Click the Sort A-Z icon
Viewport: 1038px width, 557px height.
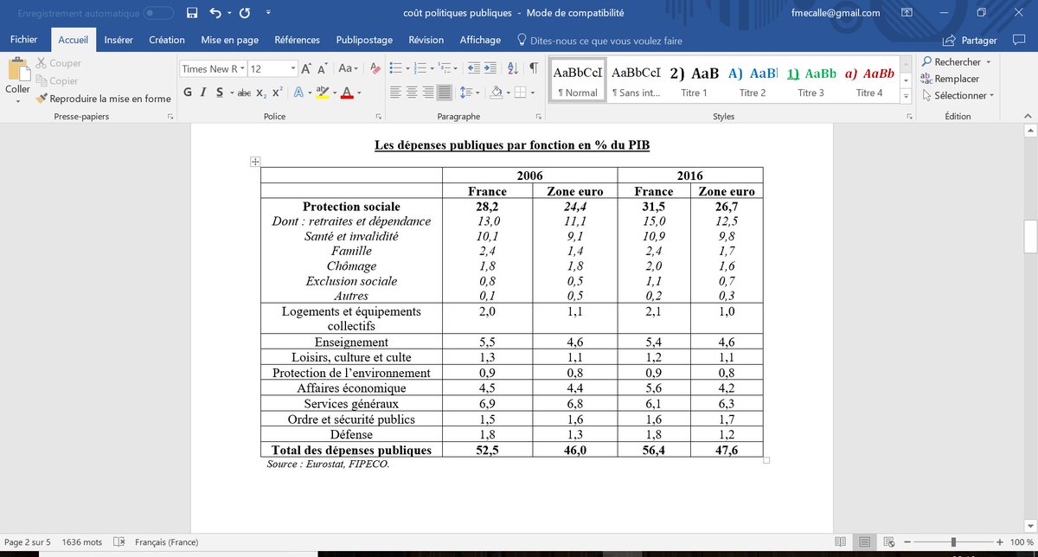(x=513, y=68)
